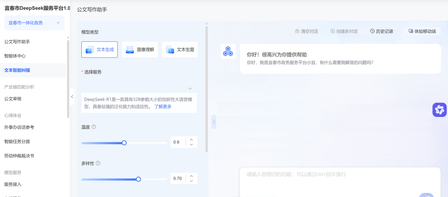Image resolution: width=448 pixels, height=197 pixels.
Task: Click the 宜春市DeepSeek服务平台1.0 title
Action: tap(37, 8)
